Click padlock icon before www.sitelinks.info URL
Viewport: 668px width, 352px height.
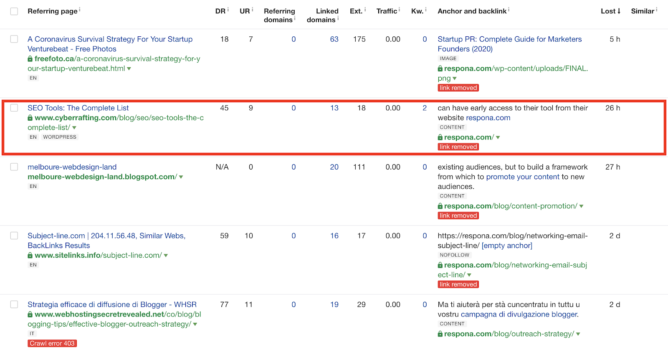tap(30, 255)
